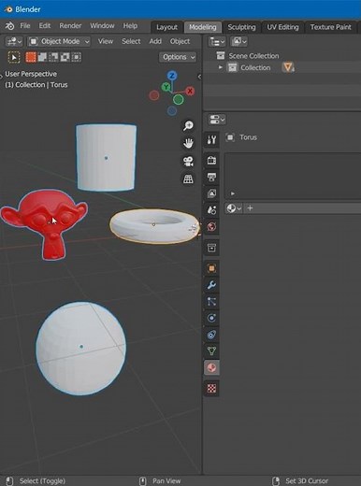Switch to the UV Editing workspace tab
The height and width of the screenshot is (486, 361).
pyautogui.click(x=282, y=27)
